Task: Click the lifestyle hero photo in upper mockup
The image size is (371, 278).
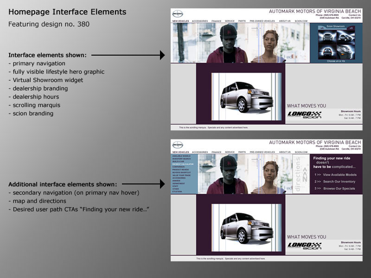Action: [240, 43]
